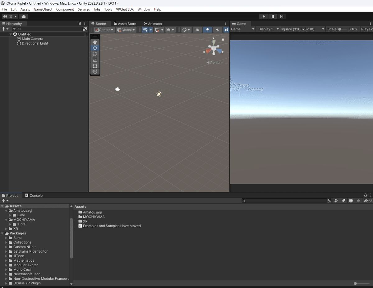Open the VRChat SDK menu
Viewport: 373px width, 288px height.
pyautogui.click(x=125, y=9)
